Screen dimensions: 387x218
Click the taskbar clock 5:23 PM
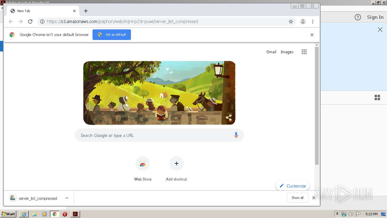coord(371,214)
